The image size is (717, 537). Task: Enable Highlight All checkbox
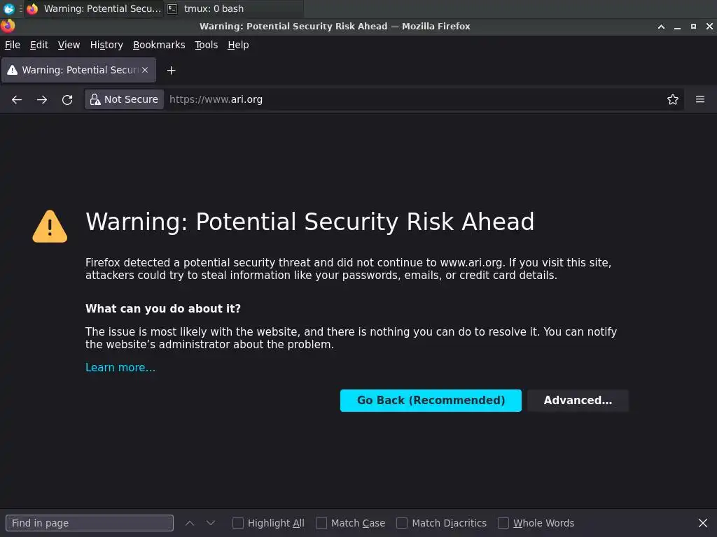coord(238,523)
